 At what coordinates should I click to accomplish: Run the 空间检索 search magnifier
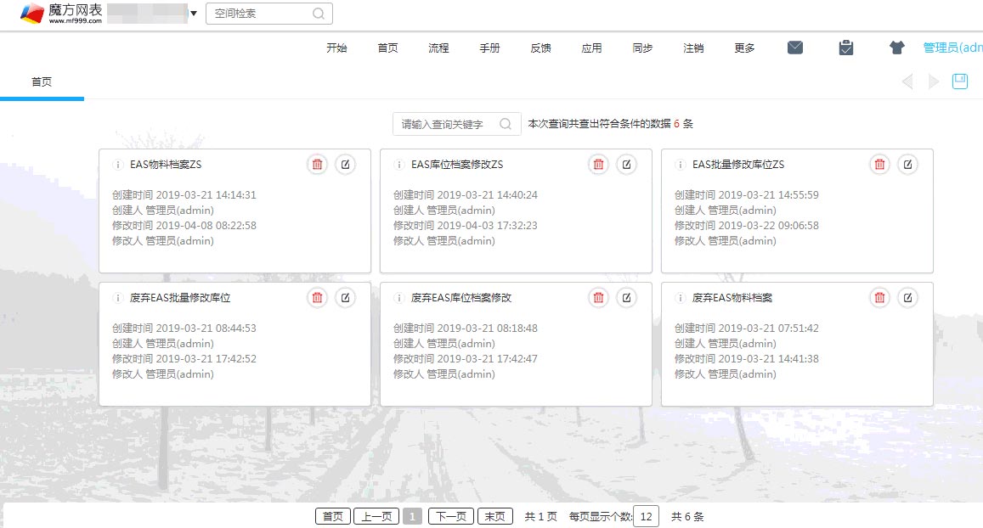(x=318, y=14)
